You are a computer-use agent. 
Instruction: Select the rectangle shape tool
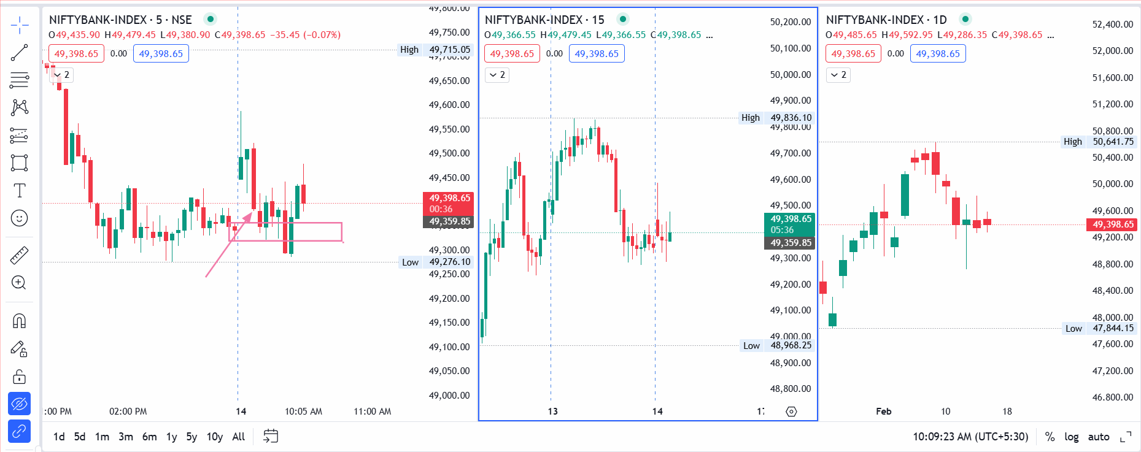point(20,163)
